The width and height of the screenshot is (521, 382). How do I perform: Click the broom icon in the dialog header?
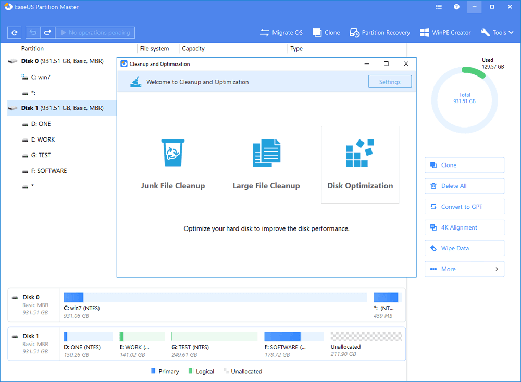(135, 82)
